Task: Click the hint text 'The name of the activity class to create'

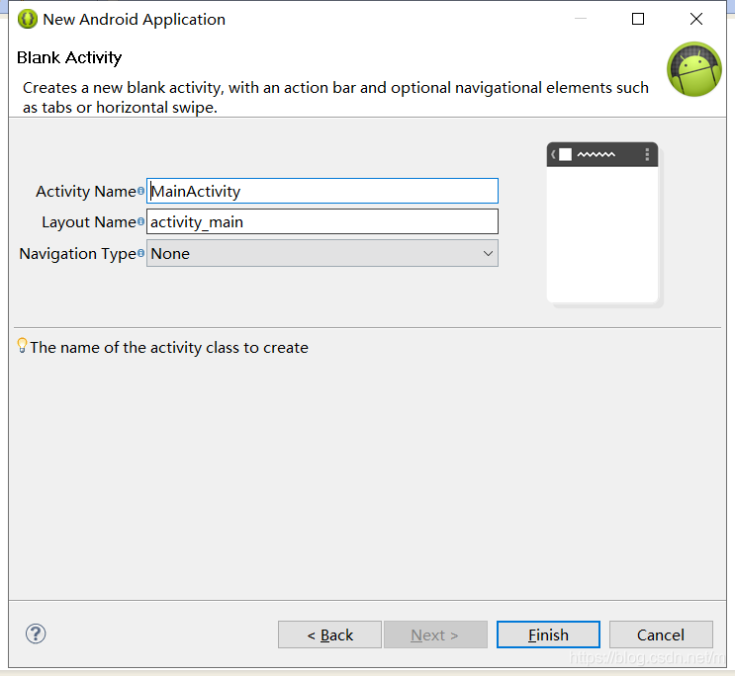Action: coord(169,348)
